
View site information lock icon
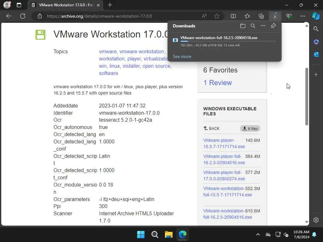[40, 16]
